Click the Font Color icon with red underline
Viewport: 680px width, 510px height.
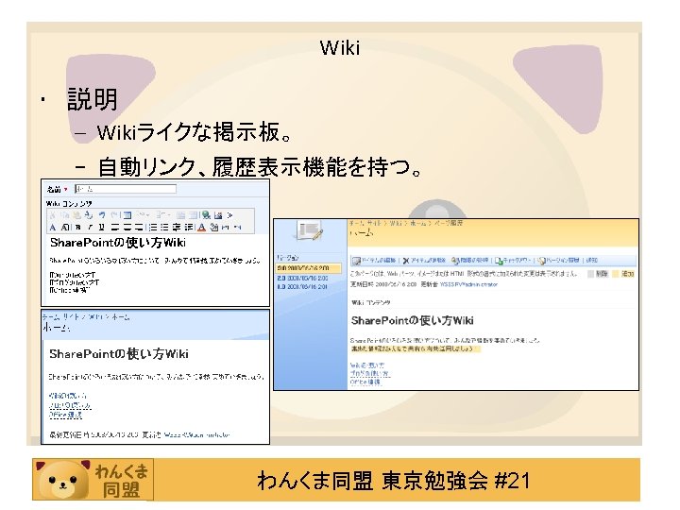pyautogui.click(x=202, y=228)
